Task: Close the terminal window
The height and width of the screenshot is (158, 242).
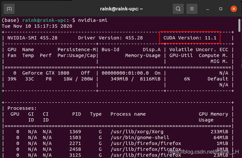Action: click(234, 9)
